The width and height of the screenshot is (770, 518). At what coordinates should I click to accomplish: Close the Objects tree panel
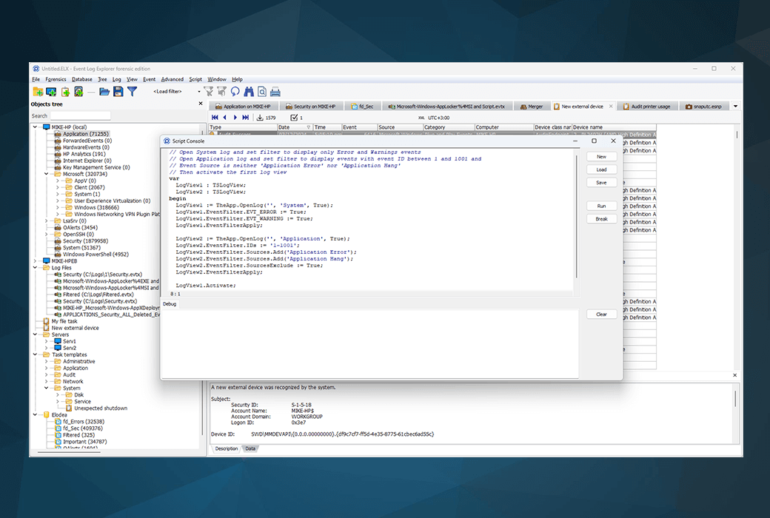click(201, 104)
